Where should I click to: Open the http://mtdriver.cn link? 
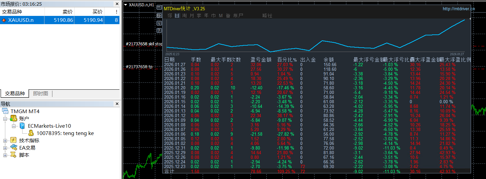[459, 9]
